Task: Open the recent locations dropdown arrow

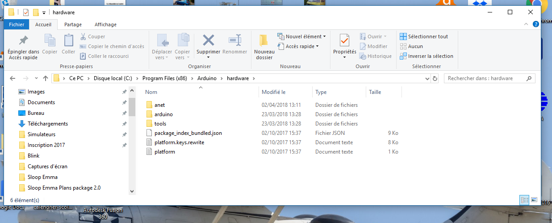Action: click(36, 78)
